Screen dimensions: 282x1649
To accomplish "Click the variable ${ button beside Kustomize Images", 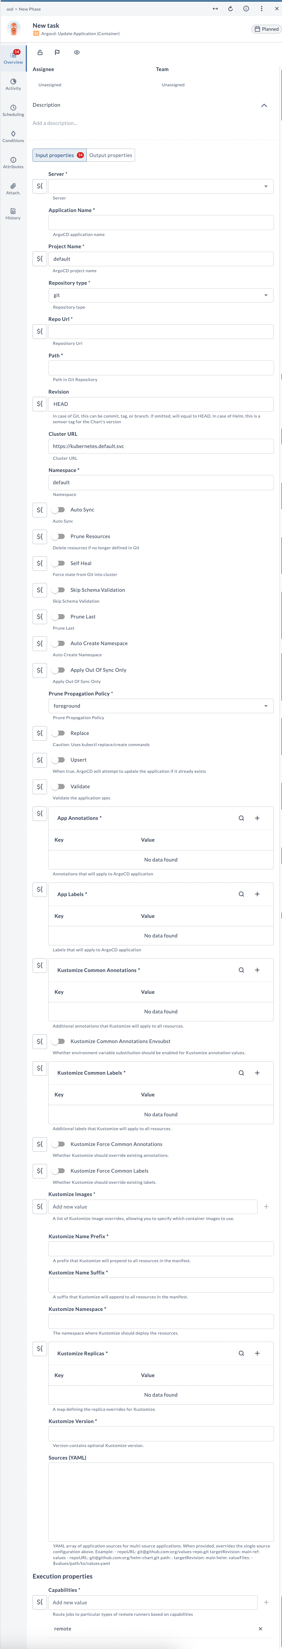I will coord(40,1207).
